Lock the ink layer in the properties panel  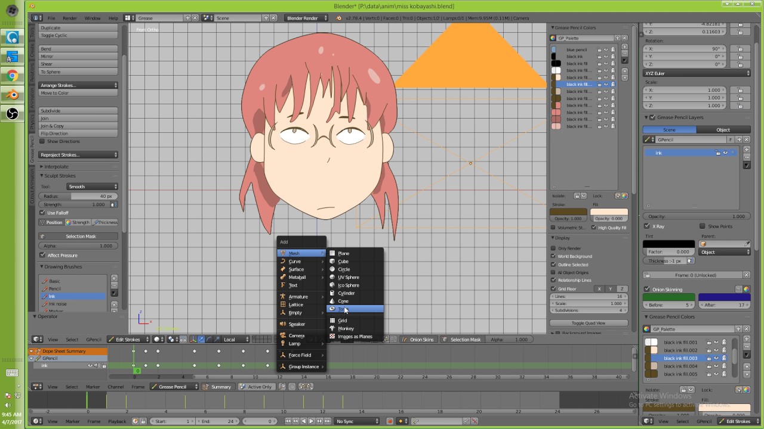[718, 153]
